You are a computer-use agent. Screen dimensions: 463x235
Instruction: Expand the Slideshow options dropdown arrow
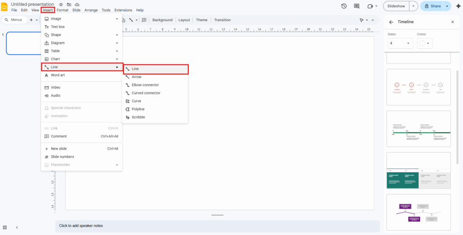click(x=414, y=6)
